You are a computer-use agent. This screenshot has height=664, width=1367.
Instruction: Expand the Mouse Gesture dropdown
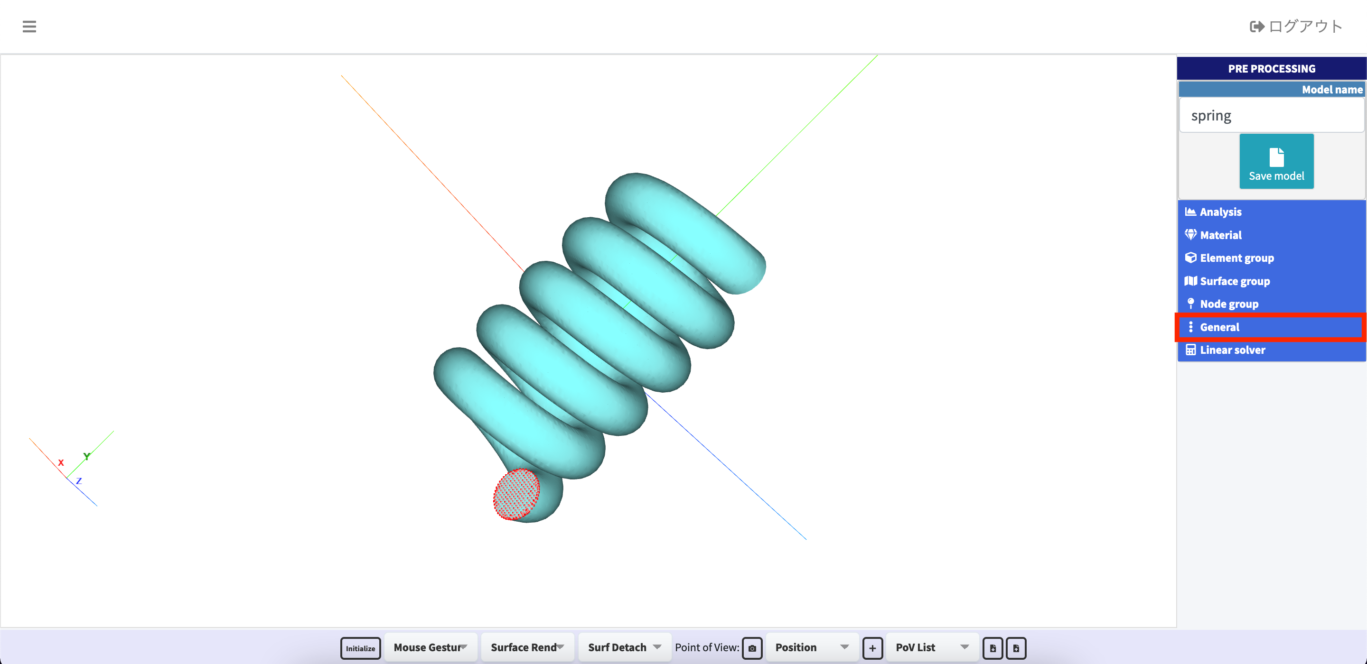[431, 647]
